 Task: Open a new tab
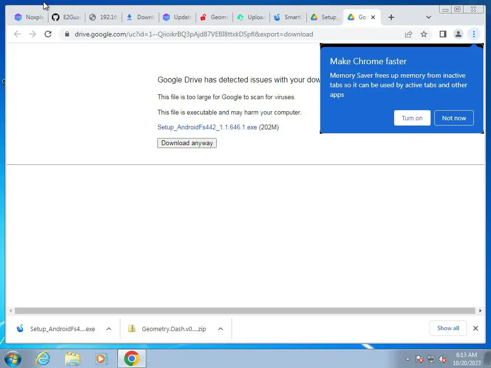391,17
